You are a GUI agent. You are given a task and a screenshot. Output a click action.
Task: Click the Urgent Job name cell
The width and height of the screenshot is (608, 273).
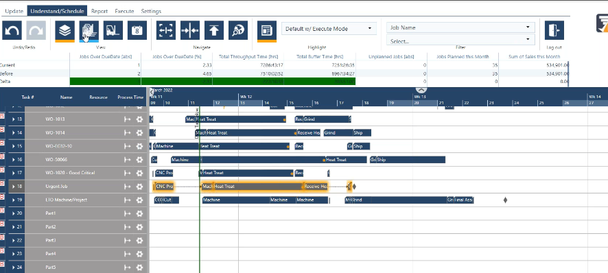tap(56, 187)
